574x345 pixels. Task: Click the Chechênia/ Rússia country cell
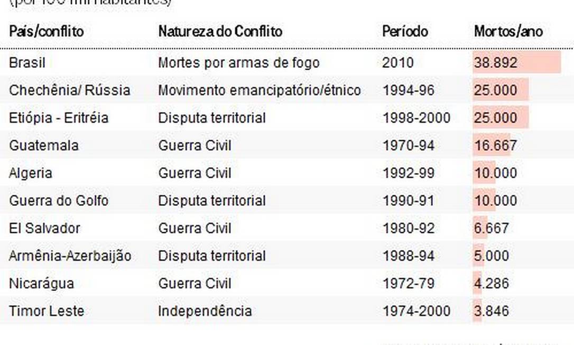pyautogui.click(x=69, y=90)
